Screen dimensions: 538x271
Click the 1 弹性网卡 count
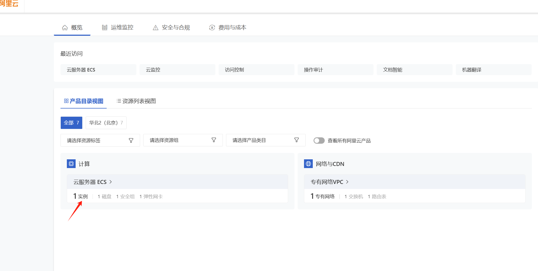click(x=151, y=197)
